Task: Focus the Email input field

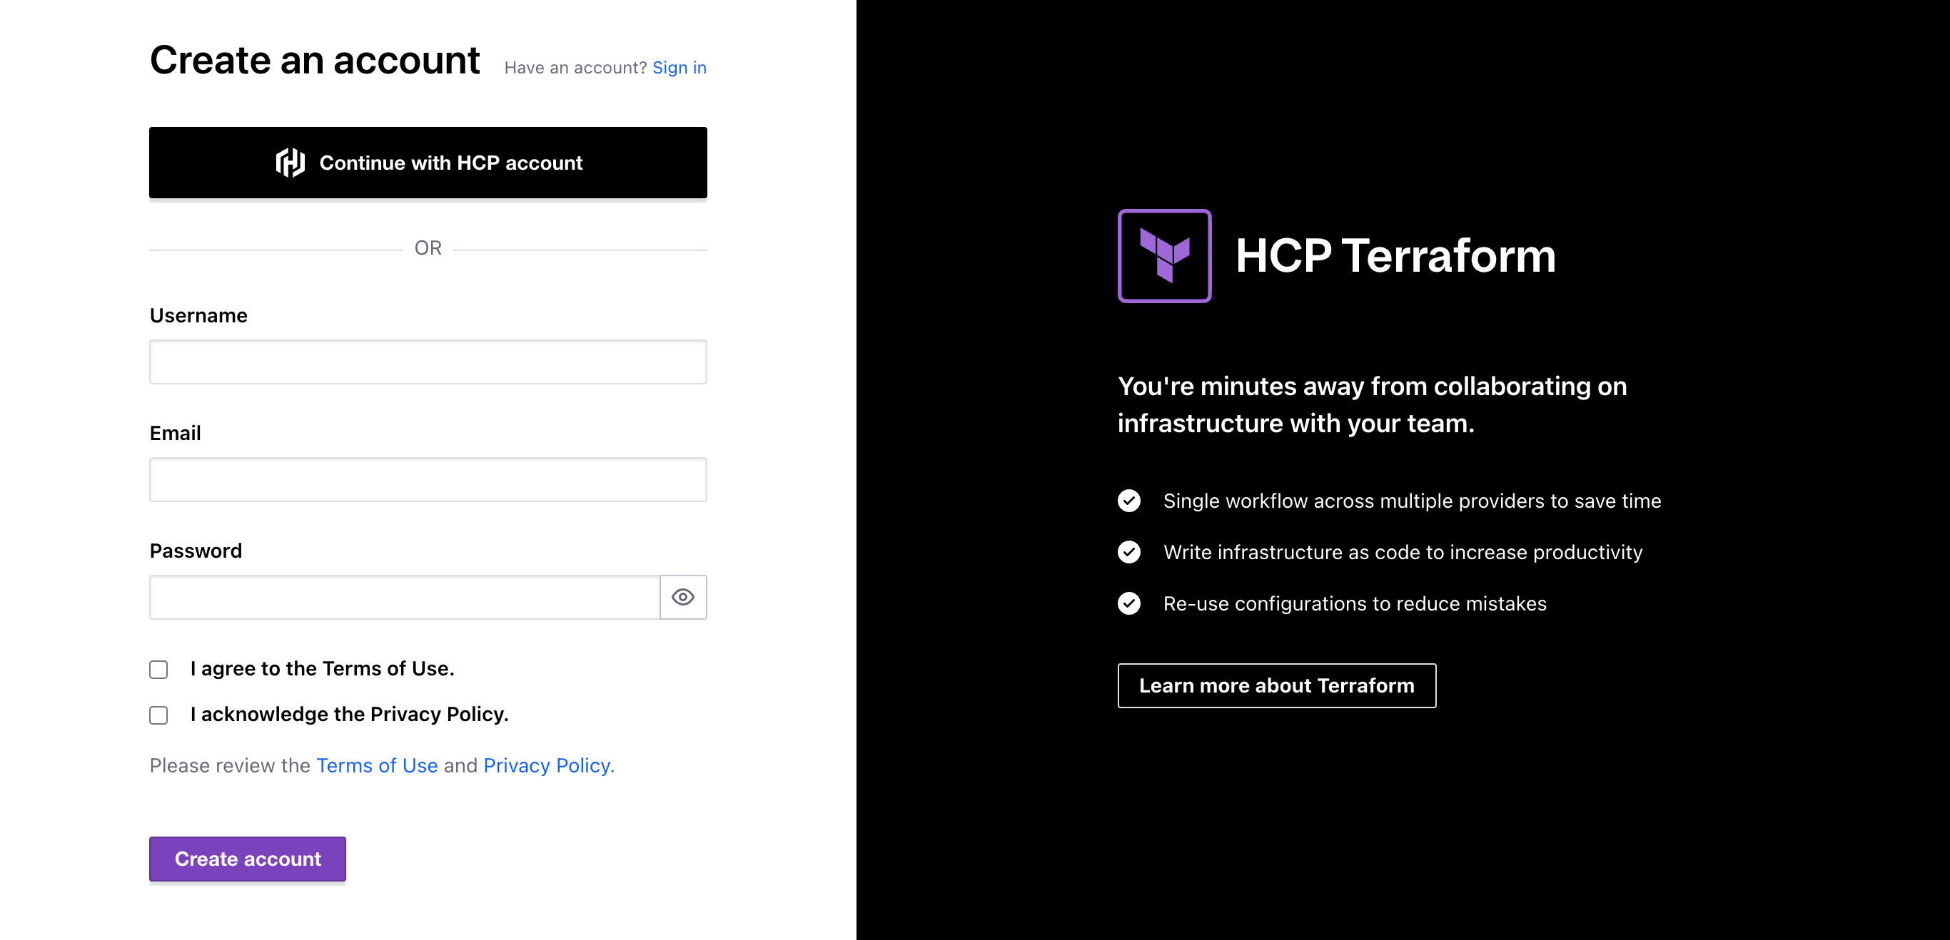Action: [x=428, y=479]
